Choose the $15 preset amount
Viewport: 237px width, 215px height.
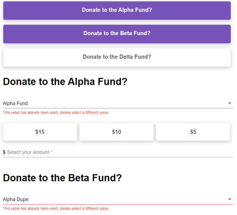pos(40,132)
